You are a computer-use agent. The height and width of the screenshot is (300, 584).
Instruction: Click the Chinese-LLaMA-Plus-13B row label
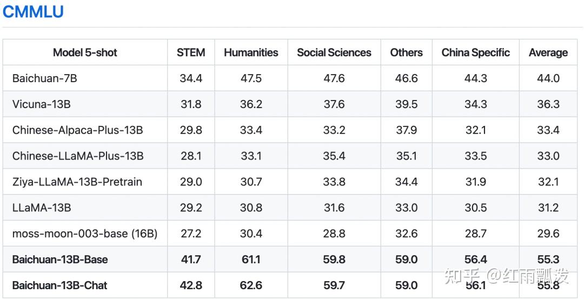78,156
